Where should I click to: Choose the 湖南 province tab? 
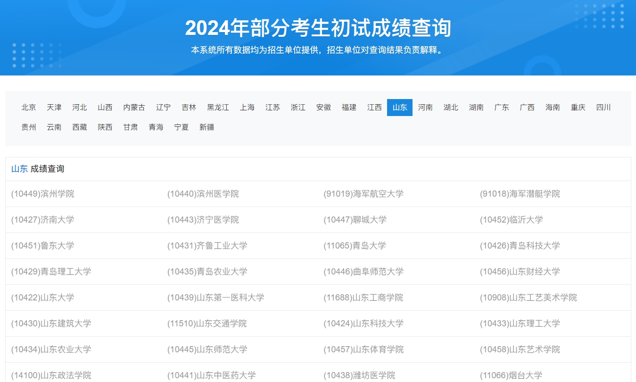(x=476, y=108)
